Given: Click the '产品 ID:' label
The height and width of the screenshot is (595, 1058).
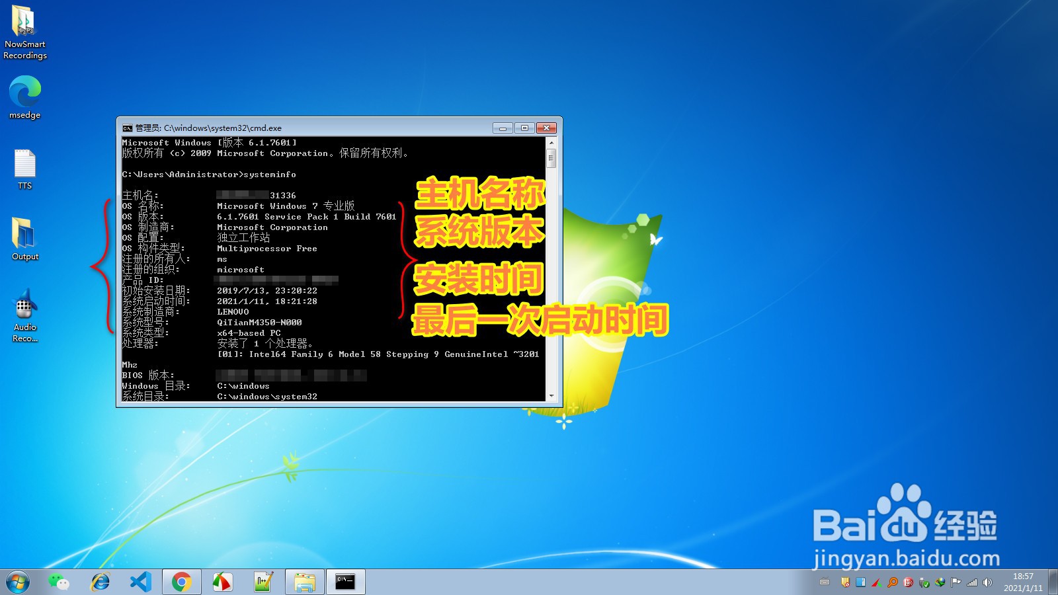Looking at the screenshot, I should click(x=143, y=280).
